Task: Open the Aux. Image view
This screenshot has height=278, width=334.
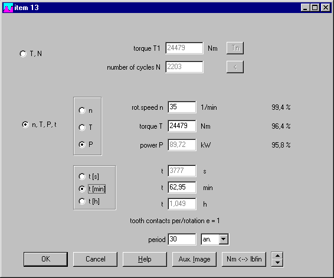Action: coord(194,259)
